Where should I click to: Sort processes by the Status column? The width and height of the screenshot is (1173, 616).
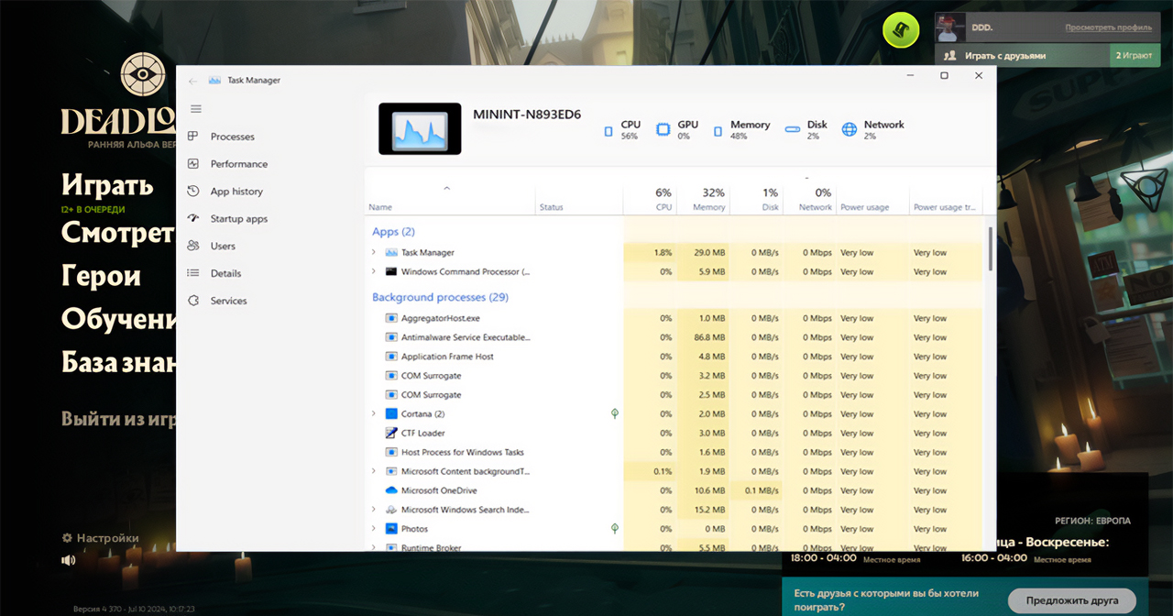pos(552,207)
